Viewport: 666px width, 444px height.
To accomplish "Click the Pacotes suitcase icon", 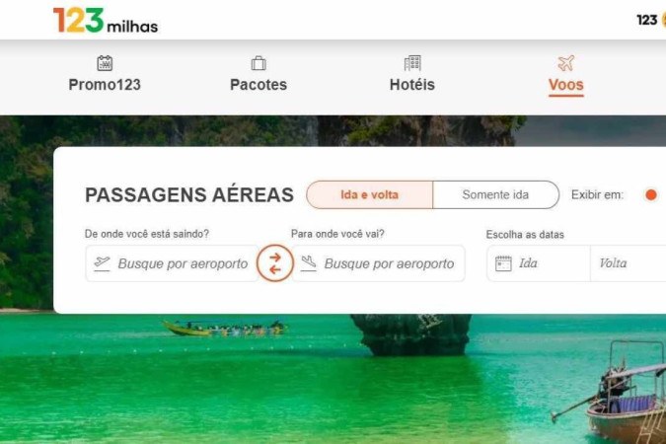I will click(259, 63).
